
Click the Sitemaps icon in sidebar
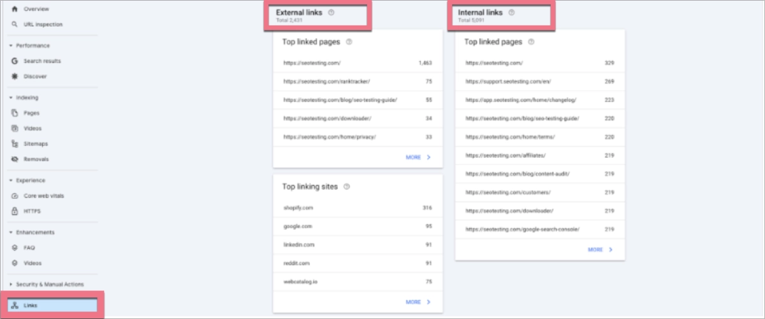(15, 144)
